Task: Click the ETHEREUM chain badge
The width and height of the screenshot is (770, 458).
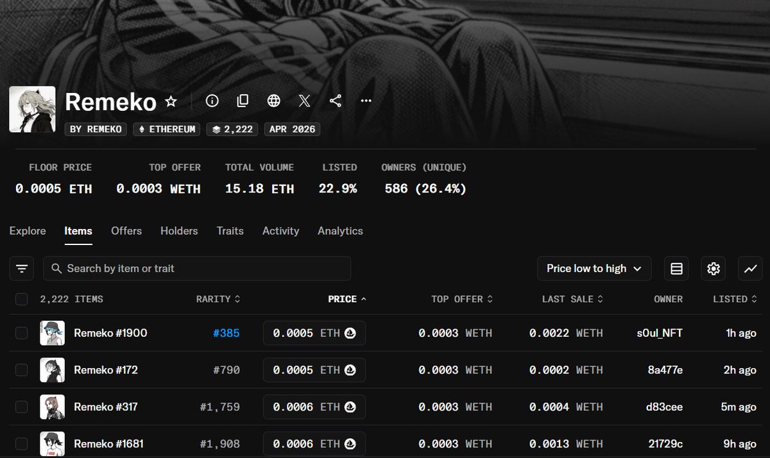Action: coord(167,129)
